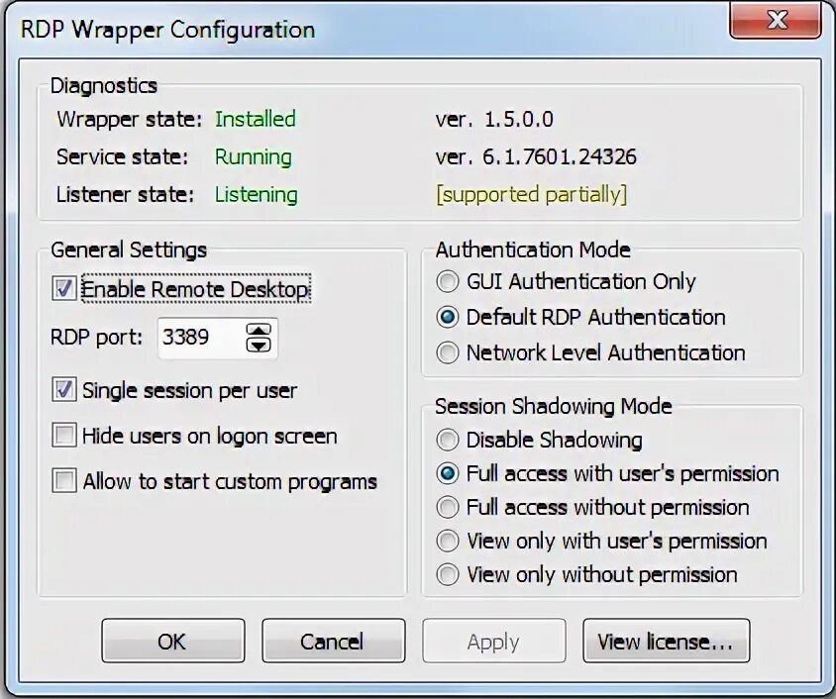Increase RDP port with up arrow
Image resolution: width=836 pixels, height=699 pixels.
[x=259, y=330]
